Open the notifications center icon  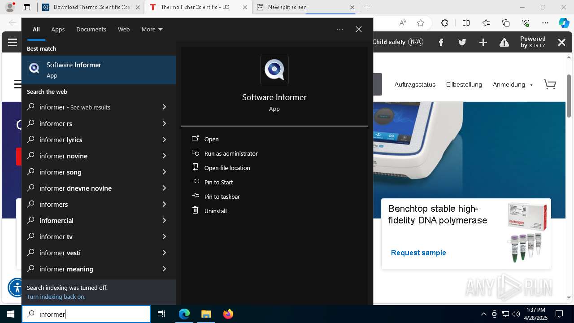pyautogui.click(x=559, y=314)
